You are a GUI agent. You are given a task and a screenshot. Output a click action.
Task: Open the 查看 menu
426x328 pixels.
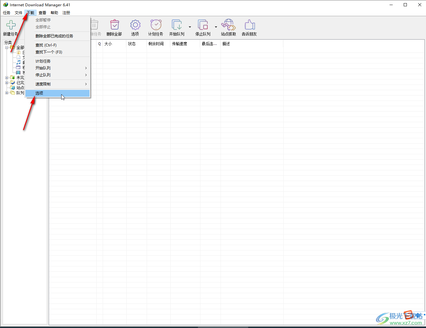click(x=42, y=13)
